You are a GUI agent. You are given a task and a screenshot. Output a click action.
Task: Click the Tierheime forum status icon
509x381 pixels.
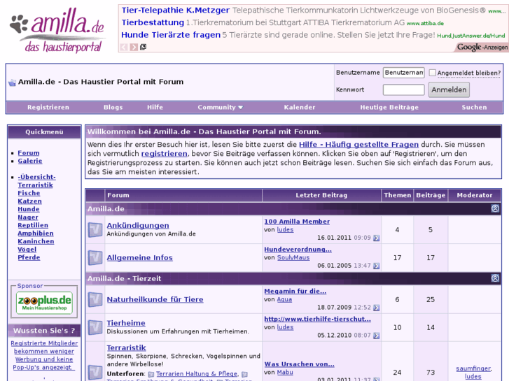point(95,327)
